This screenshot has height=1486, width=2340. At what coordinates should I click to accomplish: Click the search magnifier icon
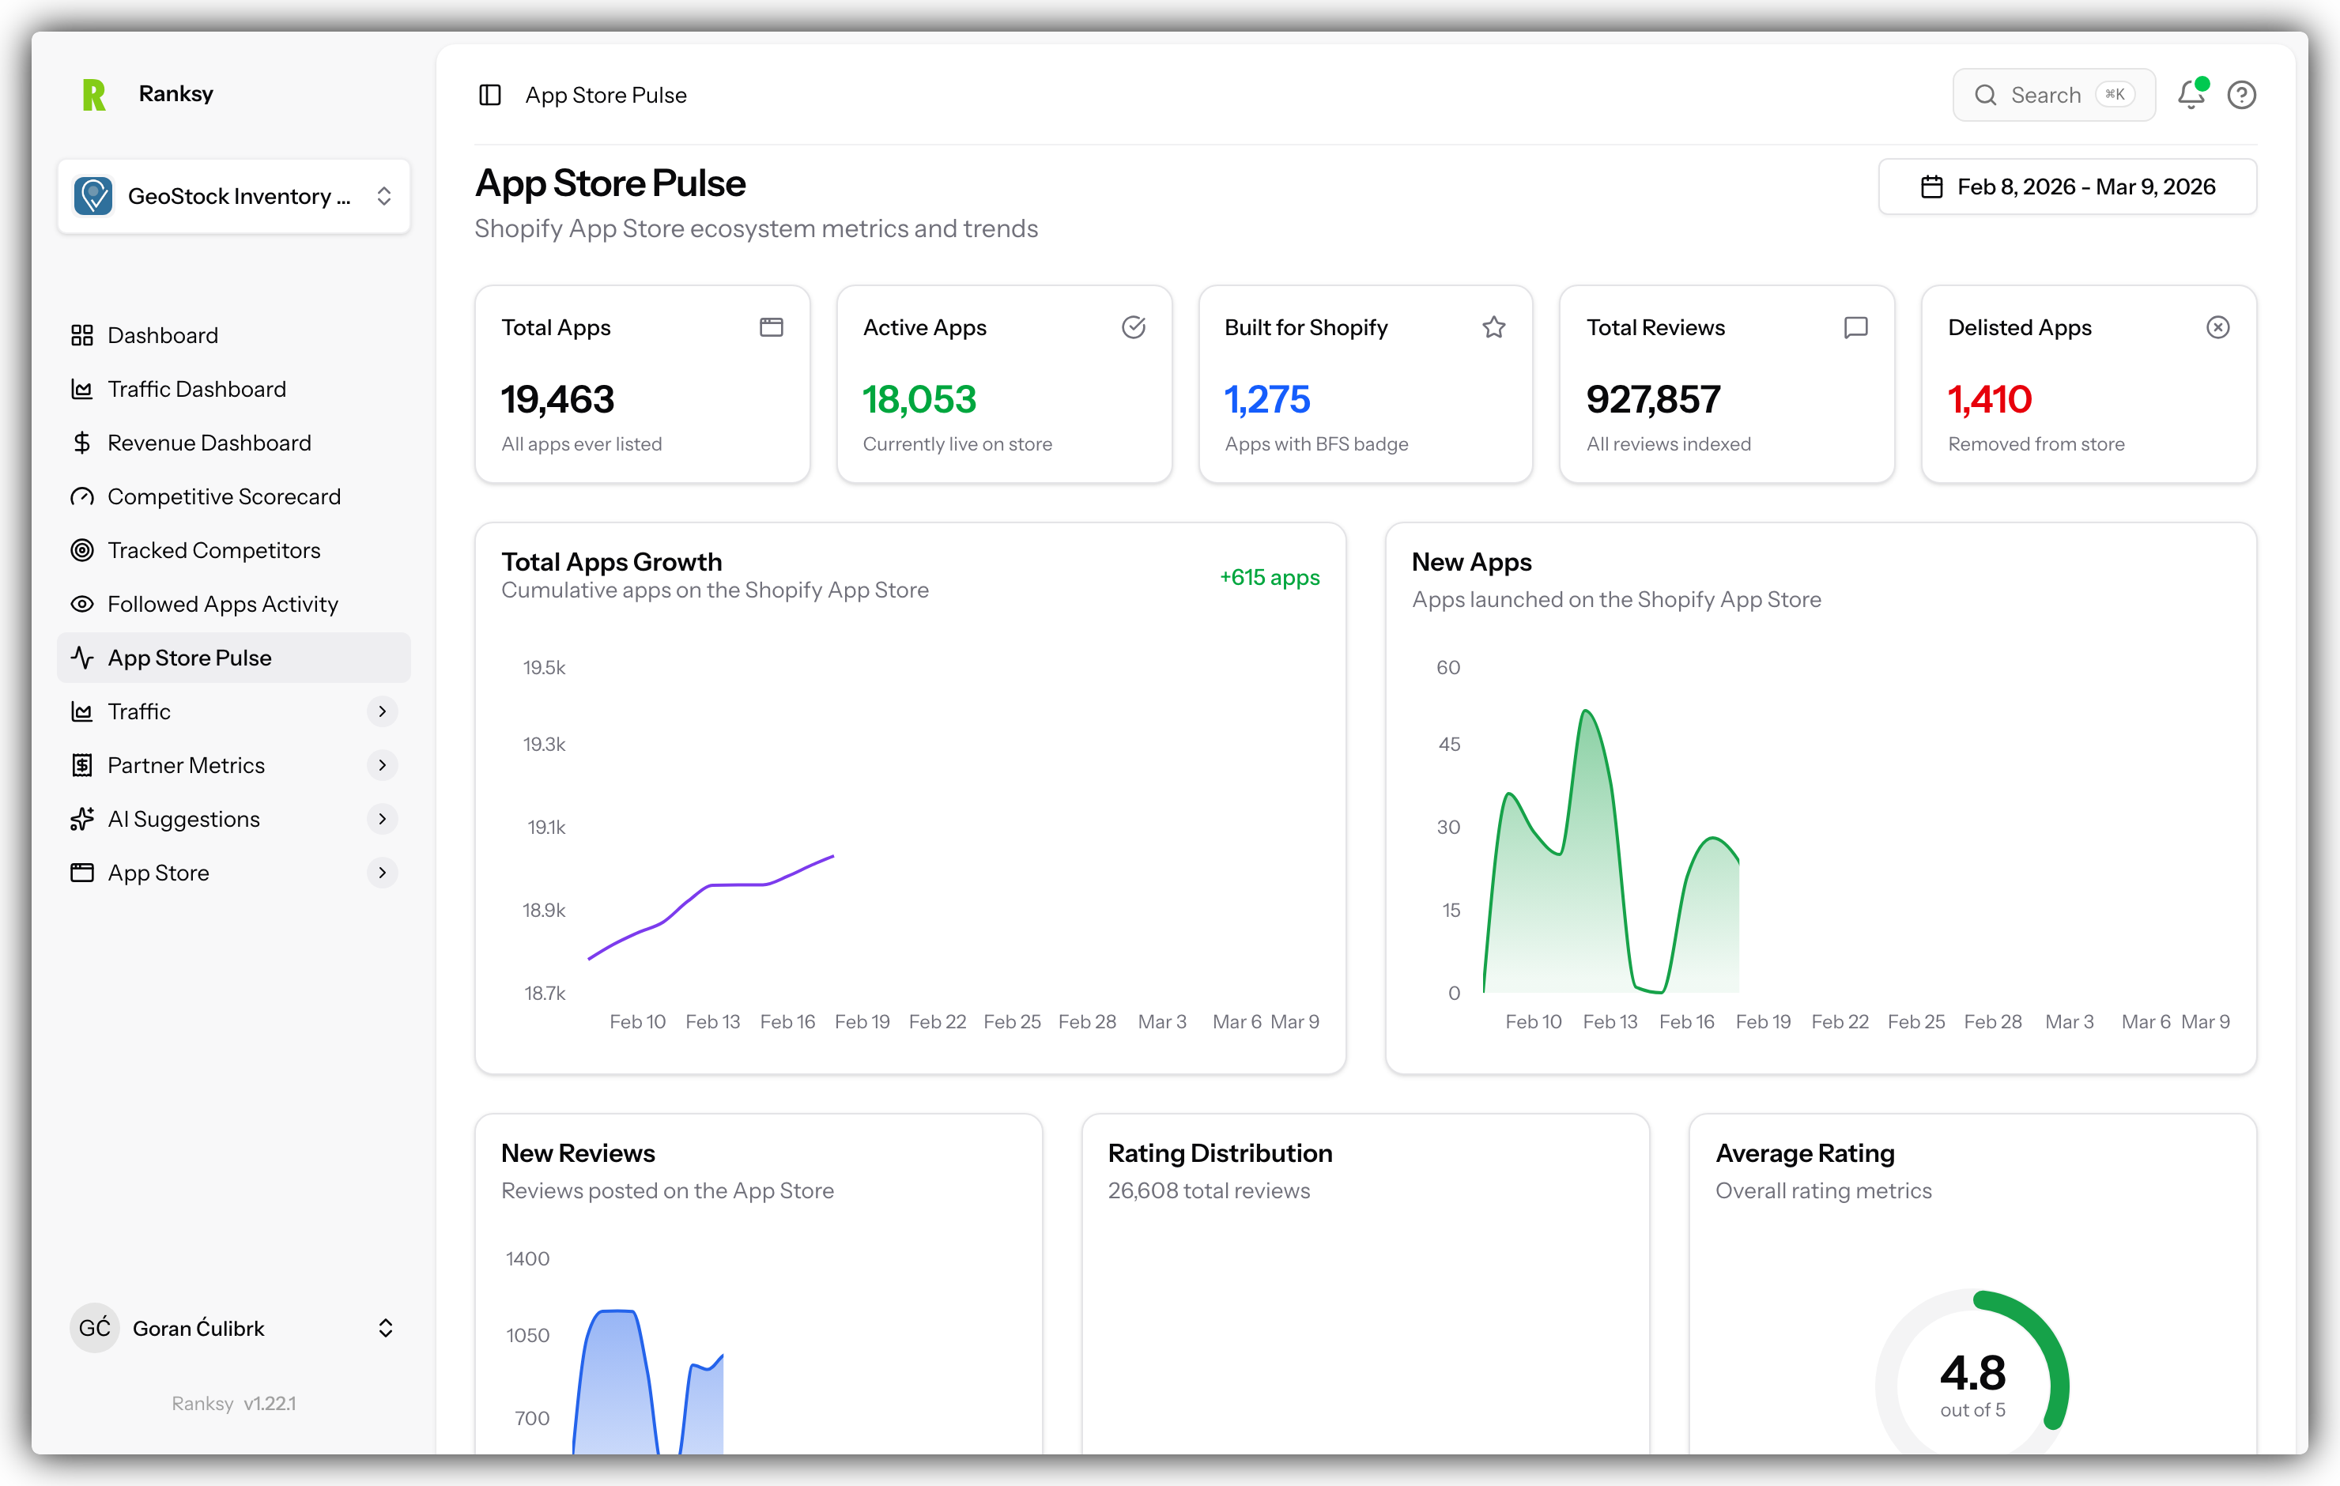click(1985, 95)
